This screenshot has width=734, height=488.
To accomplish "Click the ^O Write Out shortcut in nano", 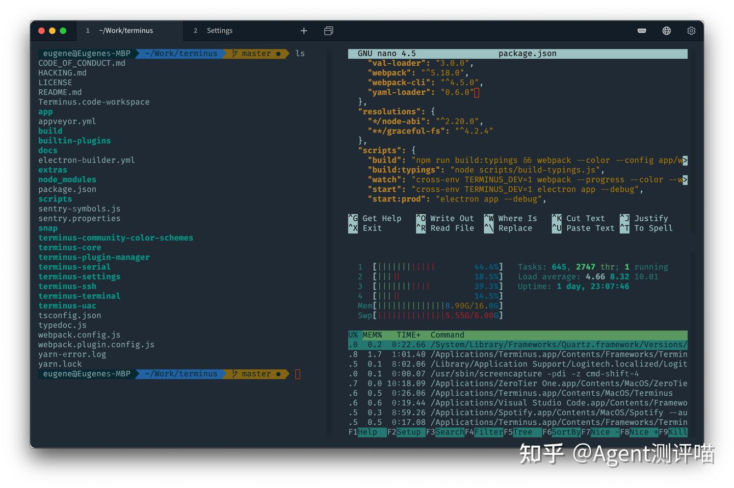I will pyautogui.click(x=445, y=219).
